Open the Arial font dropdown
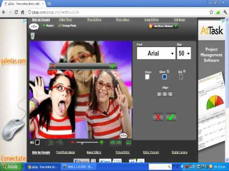The height and width of the screenshot is (171, 229). coord(156,53)
